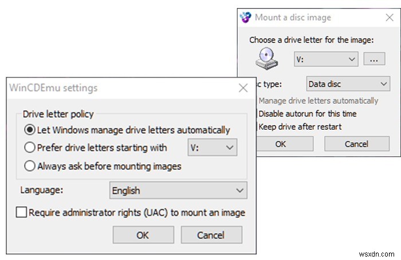Close the WinCDEmu settings window
This screenshot has height=260, width=401.
click(x=243, y=88)
